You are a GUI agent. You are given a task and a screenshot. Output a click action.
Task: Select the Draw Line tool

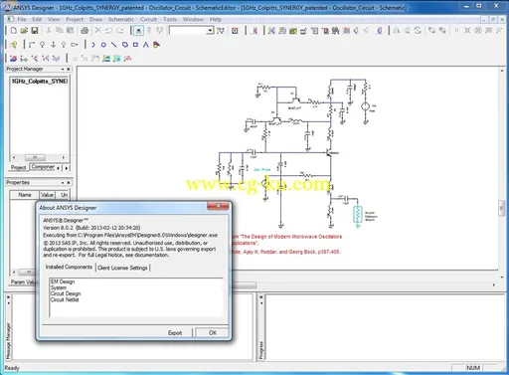(114, 45)
